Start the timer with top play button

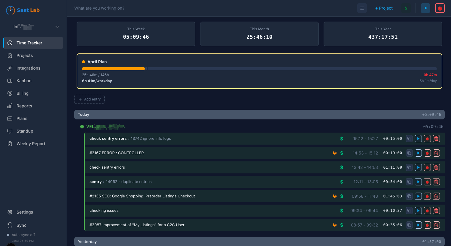[x=425, y=8]
